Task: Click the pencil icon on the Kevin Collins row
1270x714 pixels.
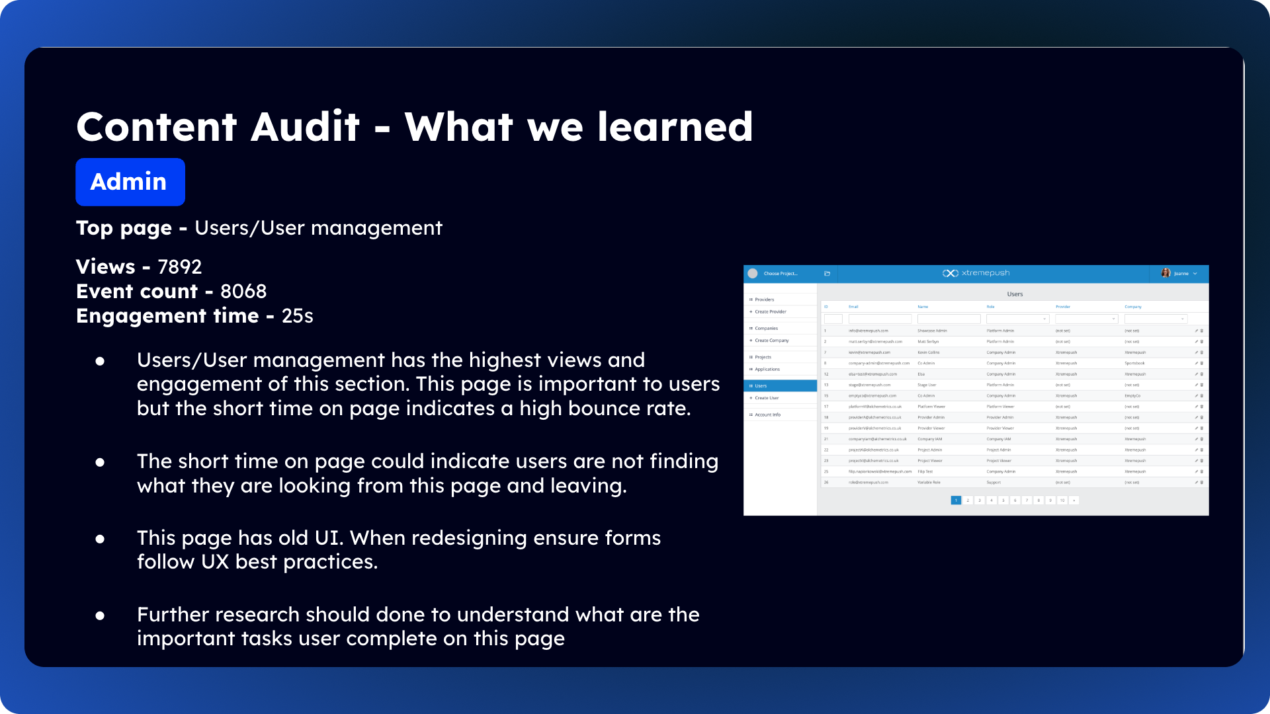Action: point(1196,352)
